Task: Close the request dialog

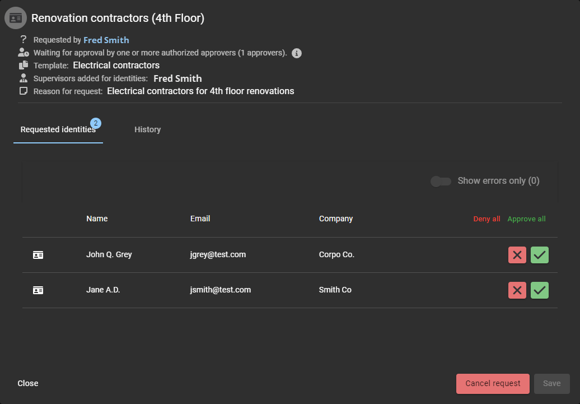Action: click(x=28, y=383)
